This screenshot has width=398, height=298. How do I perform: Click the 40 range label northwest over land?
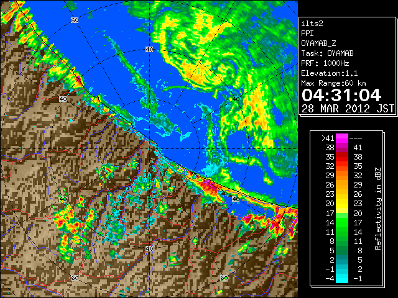63,99
